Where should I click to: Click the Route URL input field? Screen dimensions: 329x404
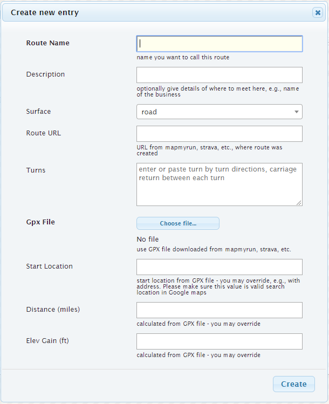220,134
